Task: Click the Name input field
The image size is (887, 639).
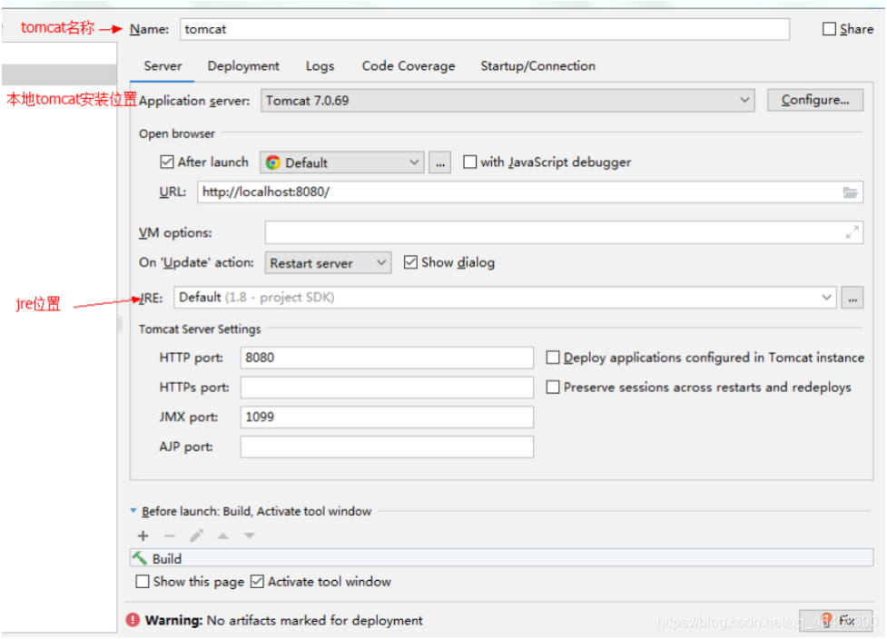Action: tap(485, 29)
